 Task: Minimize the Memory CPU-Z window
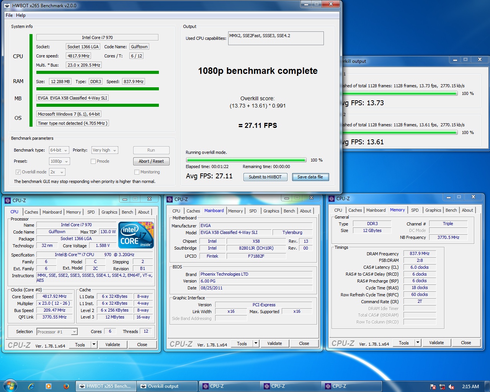tap(449, 197)
